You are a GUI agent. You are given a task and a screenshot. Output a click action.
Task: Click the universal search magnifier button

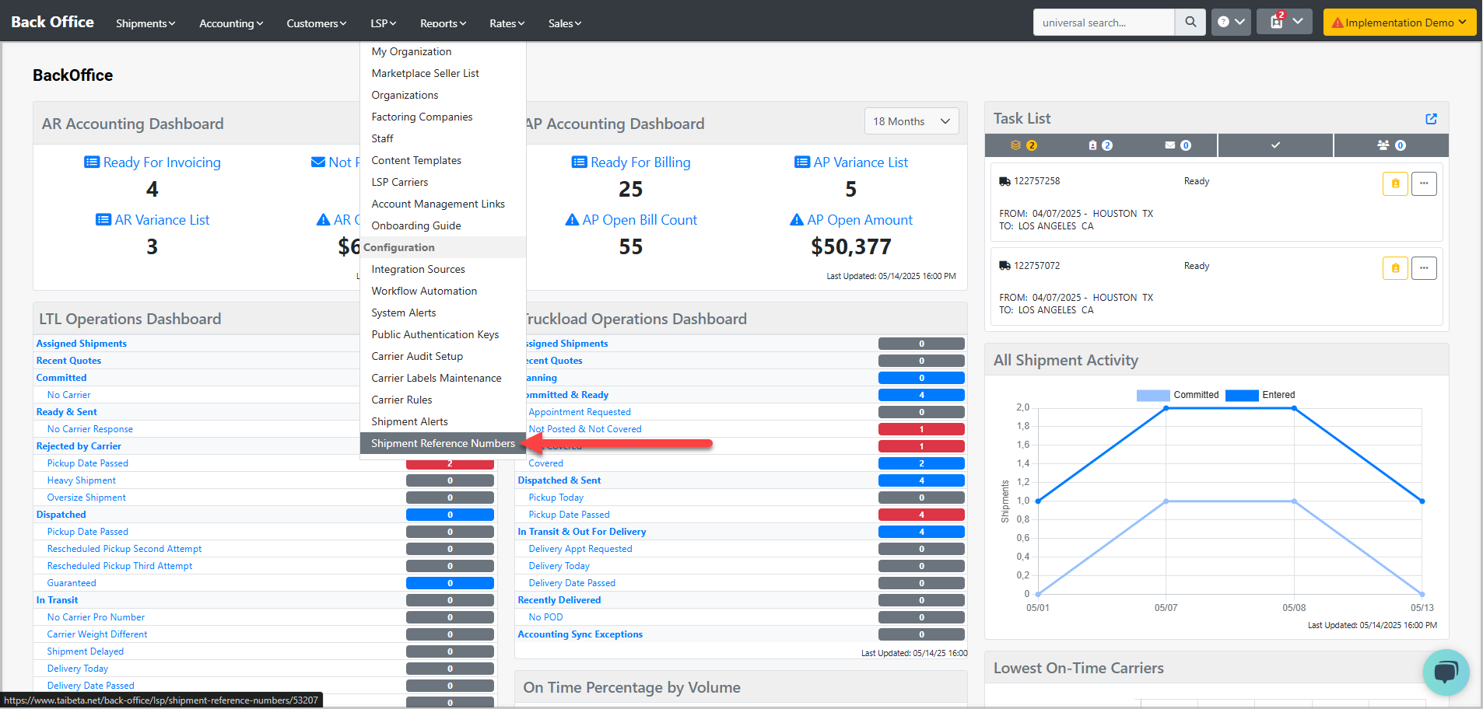[x=1190, y=23]
